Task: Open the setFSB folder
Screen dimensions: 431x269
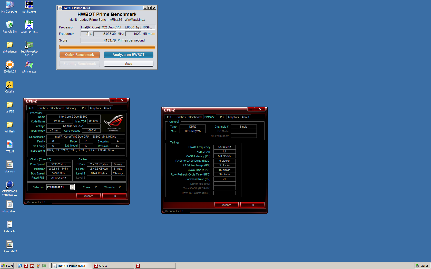Action: (x=9, y=107)
